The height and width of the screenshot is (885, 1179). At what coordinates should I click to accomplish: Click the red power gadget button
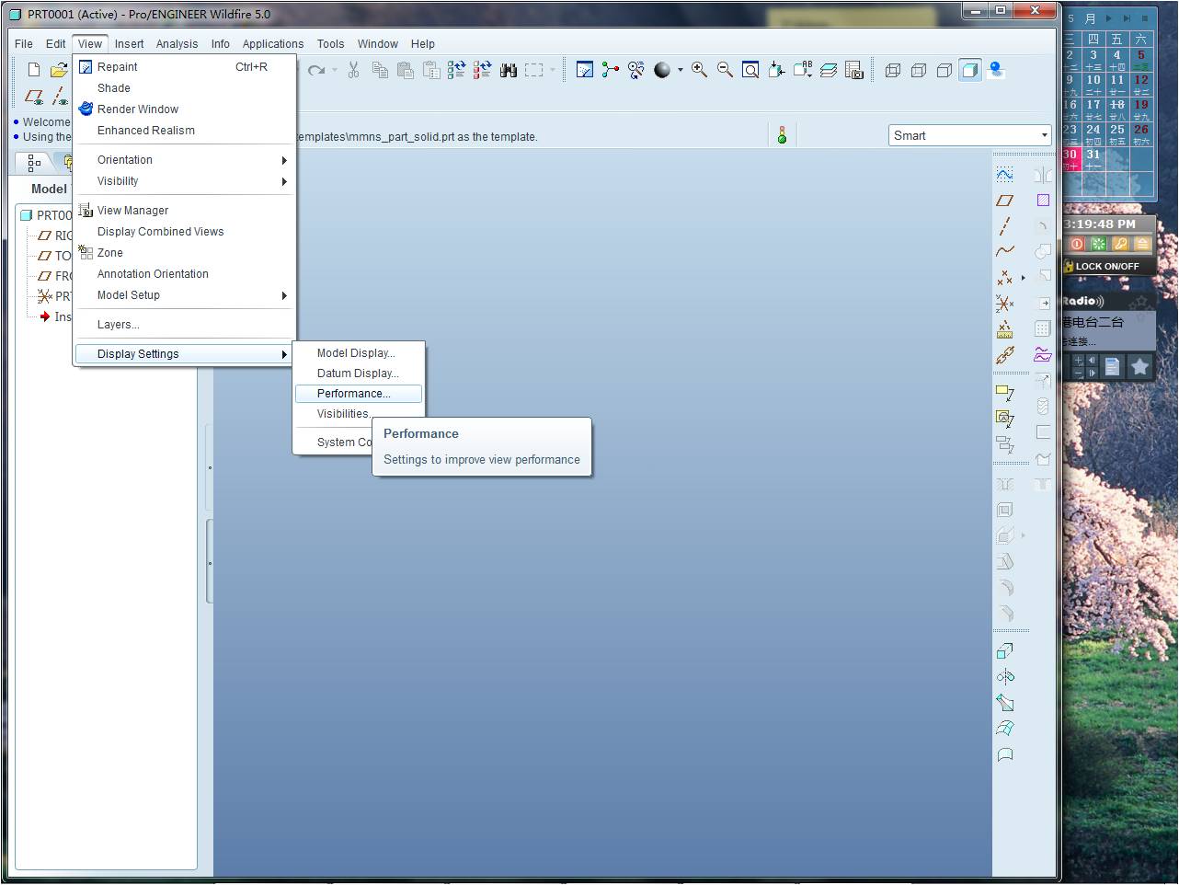[x=1077, y=244]
